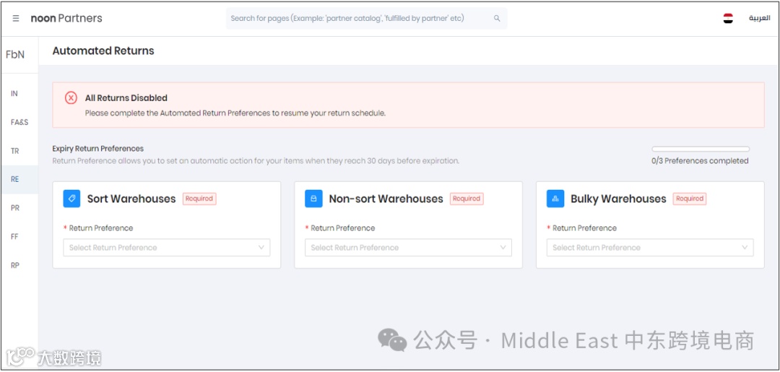Go to the IN sidebar item
This screenshot has height=372, width=780.
[x=14, y=93]
